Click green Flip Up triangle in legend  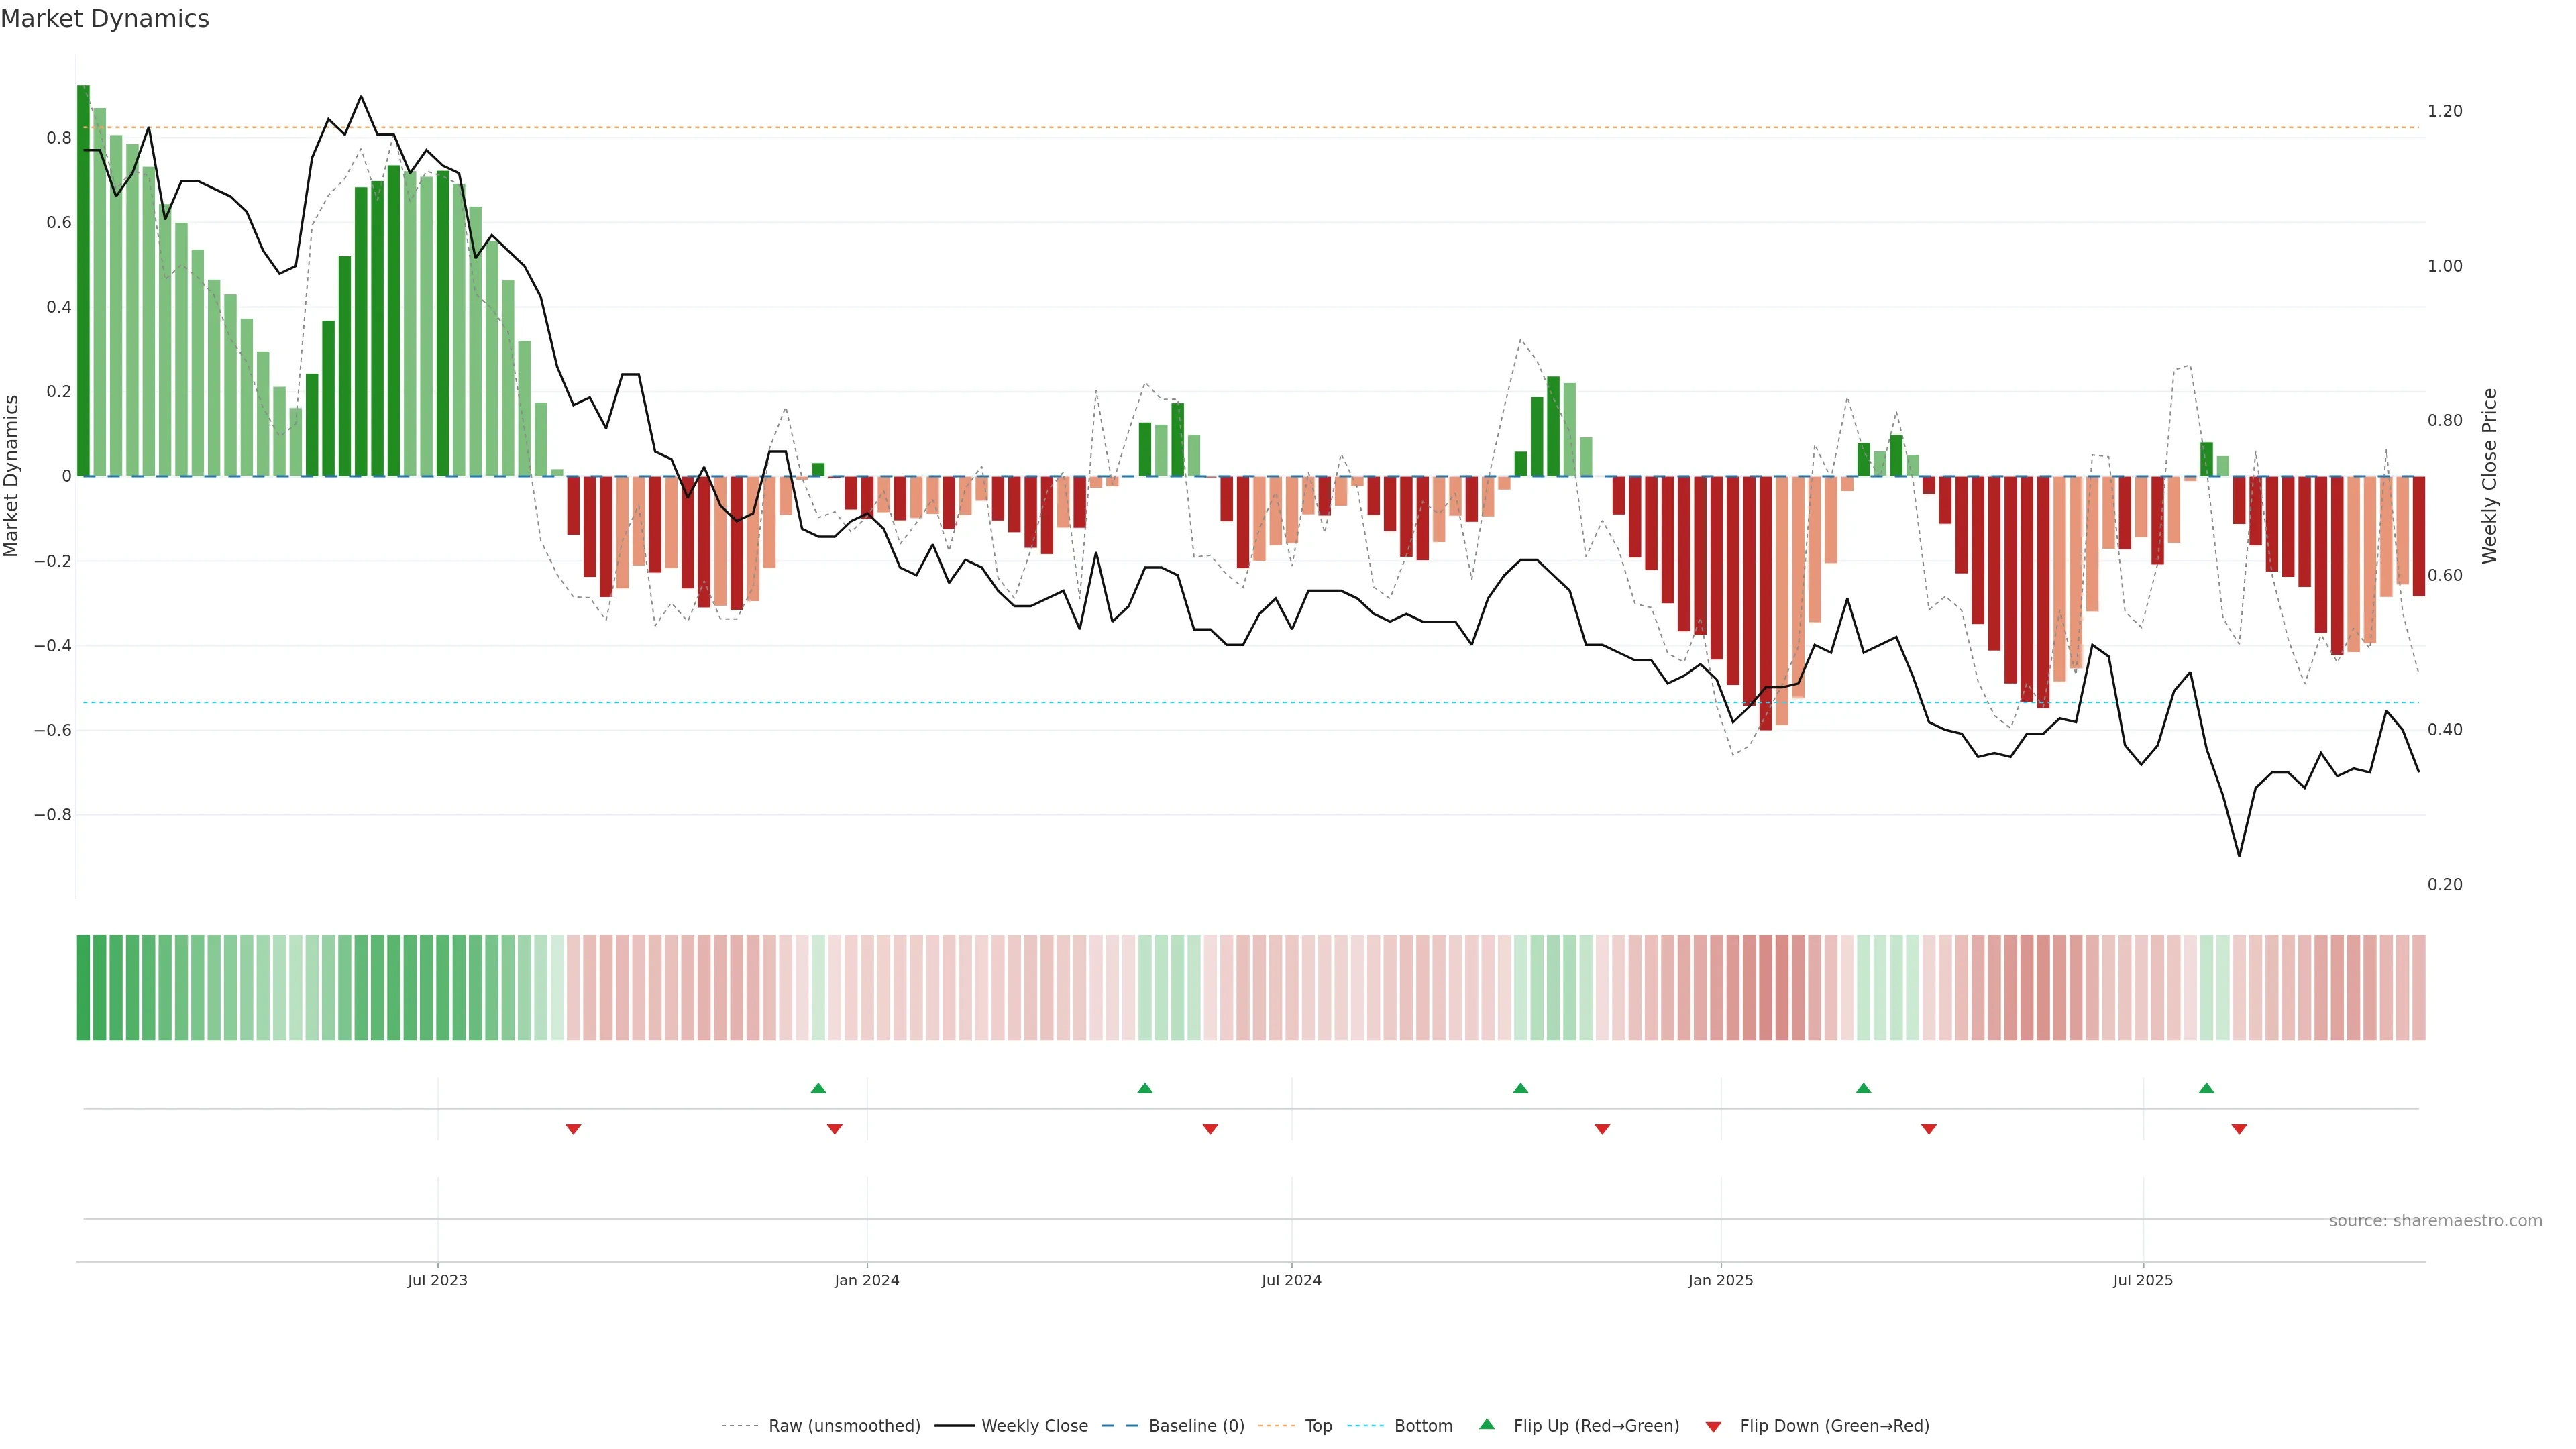point(1487,1424)
